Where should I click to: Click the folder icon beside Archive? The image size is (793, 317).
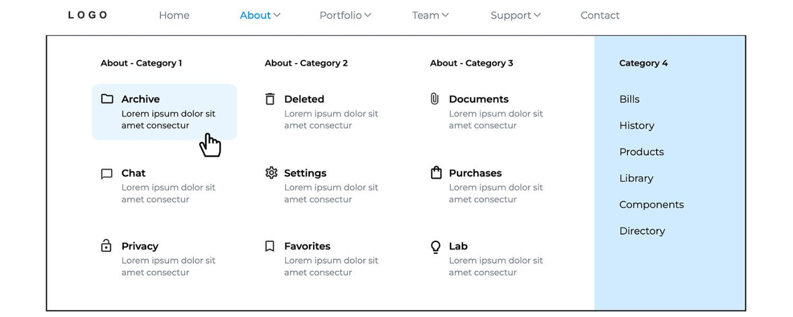[107, 99]
